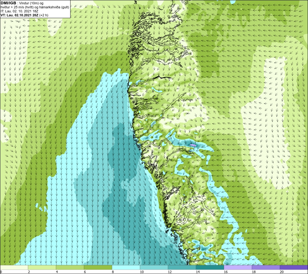Click the small purple wind maximum on the map
Viewport: 308px width, 274px height.
(x=193, y=145)
